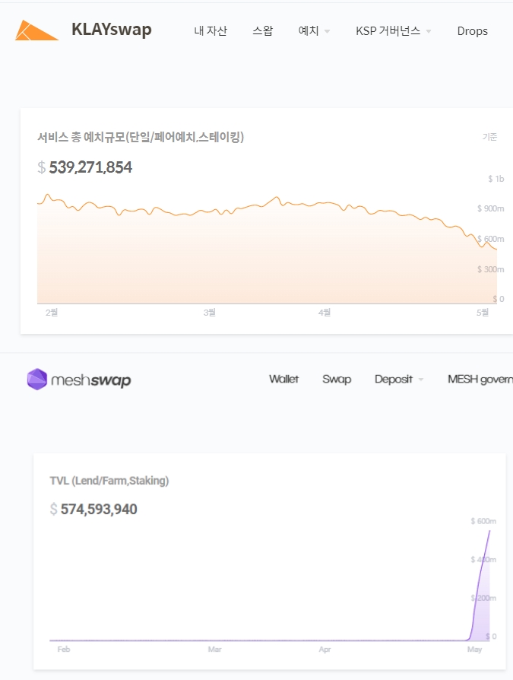Click the $ 300m axis label

[490, 269]
